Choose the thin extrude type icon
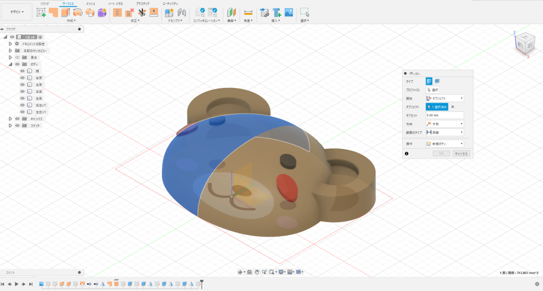 pyautogui.click(x=437, y=81)
